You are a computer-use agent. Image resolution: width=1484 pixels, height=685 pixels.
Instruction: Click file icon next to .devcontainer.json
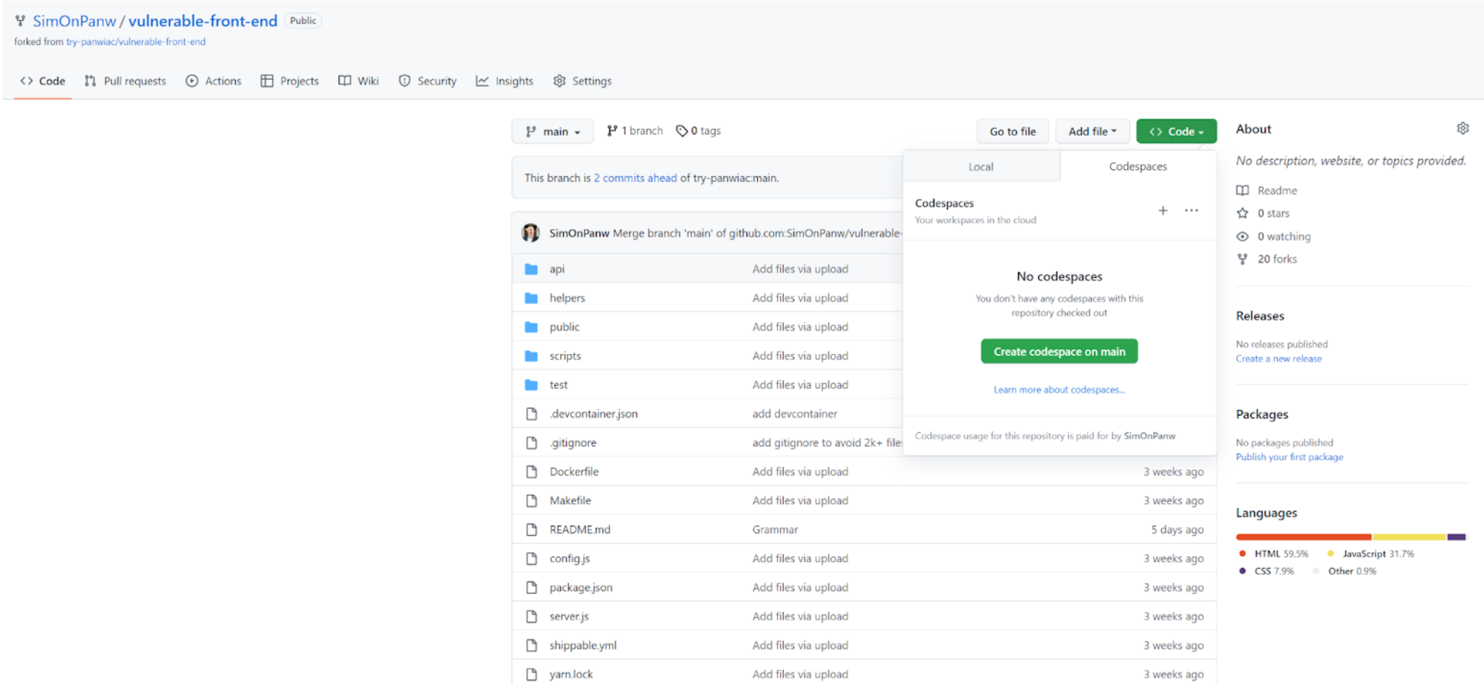tap(531, 414)
